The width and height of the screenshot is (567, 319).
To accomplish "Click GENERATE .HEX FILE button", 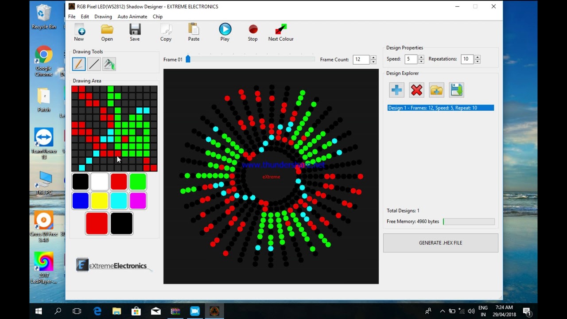I will (441, 243).
